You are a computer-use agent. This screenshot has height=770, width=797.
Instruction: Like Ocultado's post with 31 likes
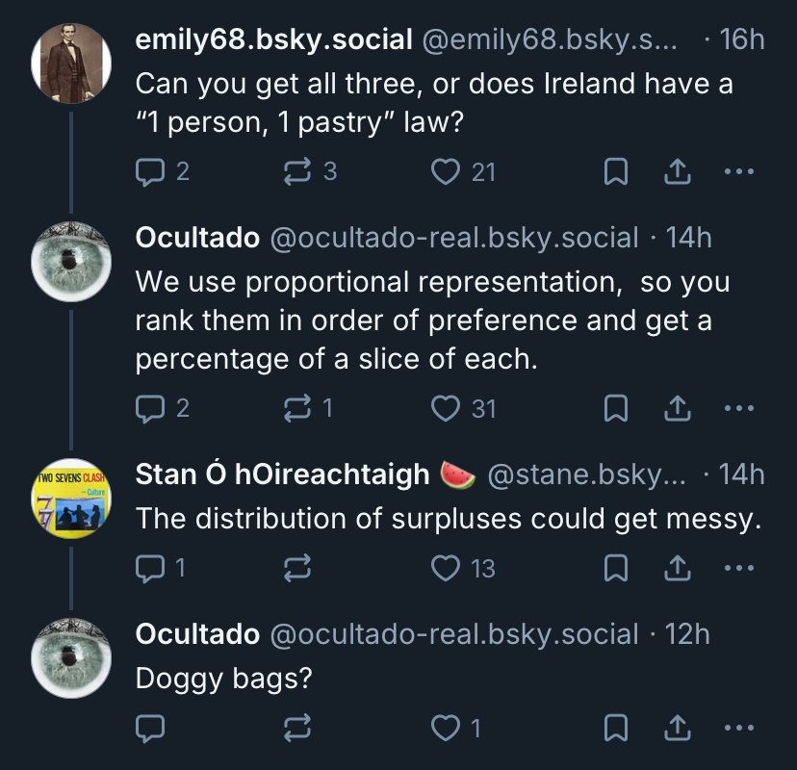(446, 409)
